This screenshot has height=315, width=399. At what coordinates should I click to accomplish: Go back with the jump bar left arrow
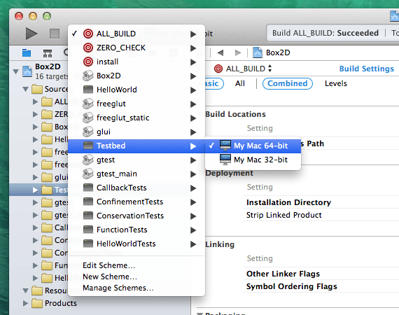point(220,52)
